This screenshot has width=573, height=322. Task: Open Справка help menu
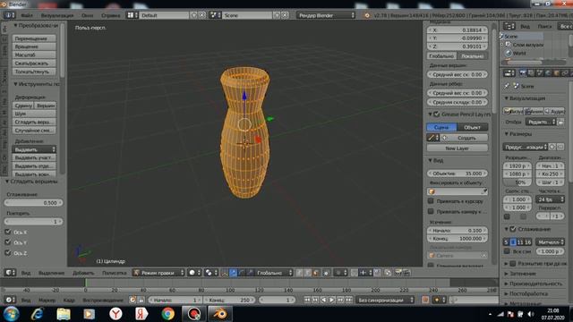tap(111, 15)
